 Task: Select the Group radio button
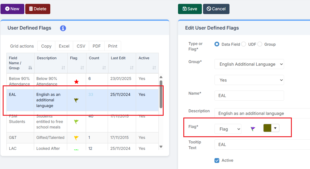tap(260, 44)
